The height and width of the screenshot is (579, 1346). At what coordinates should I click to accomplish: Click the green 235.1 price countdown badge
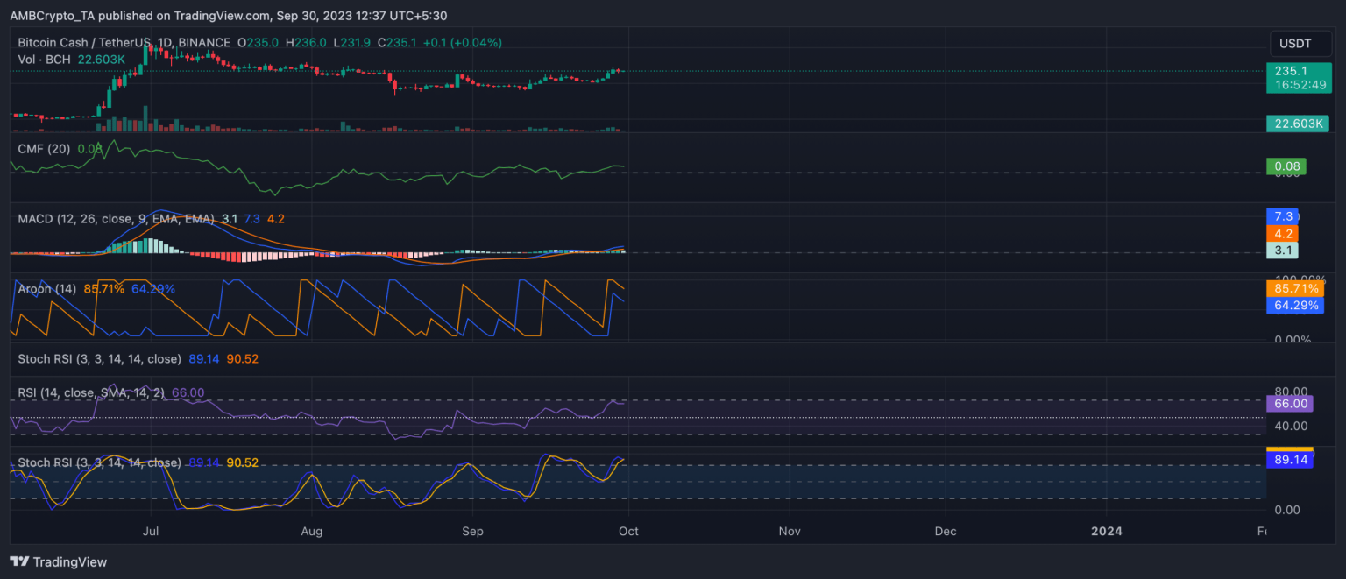[x=1298, y=78]
